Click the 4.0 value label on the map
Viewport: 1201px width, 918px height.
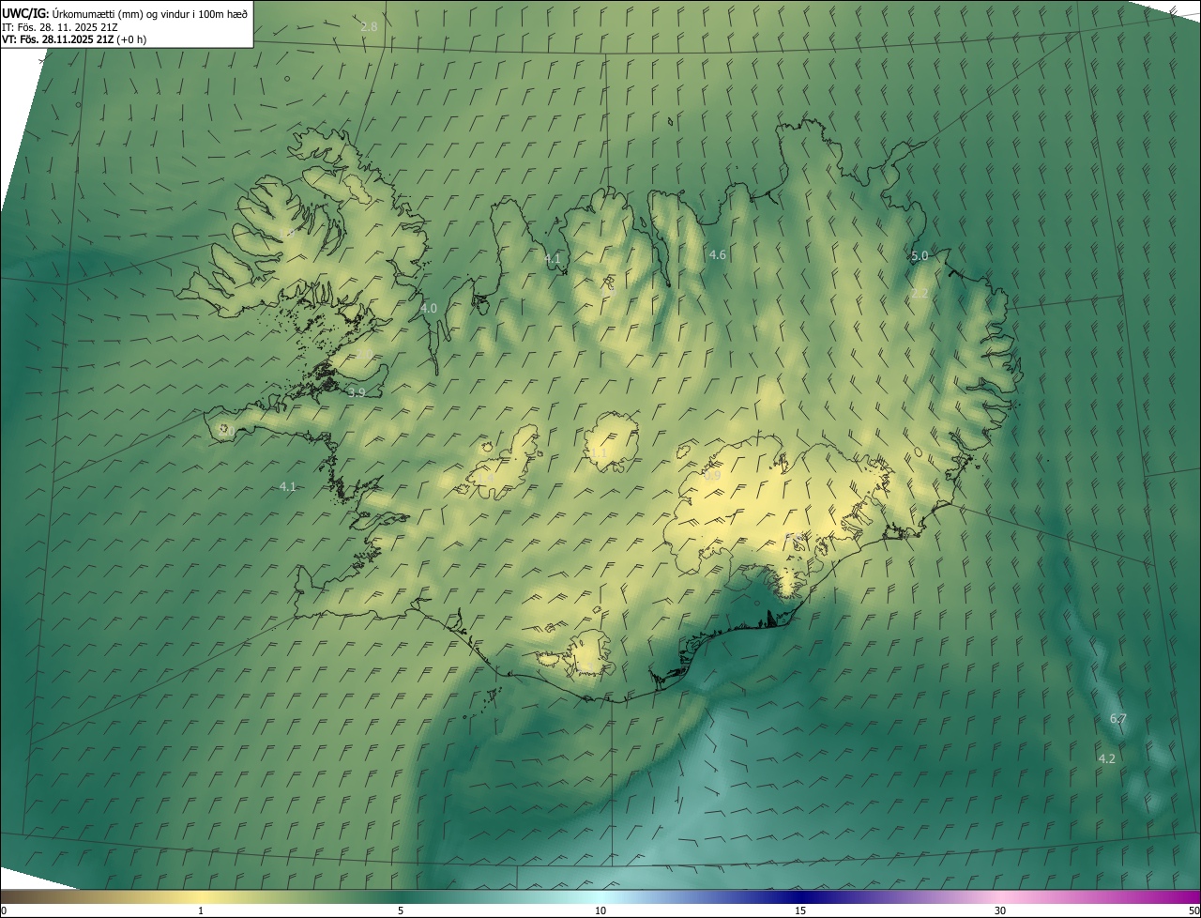429,308
